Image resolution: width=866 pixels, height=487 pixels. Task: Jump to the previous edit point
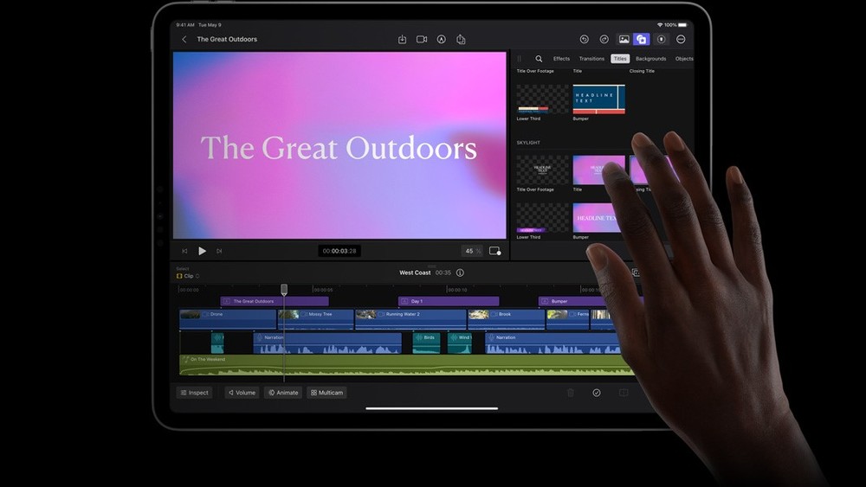click(x=184, y=251)
